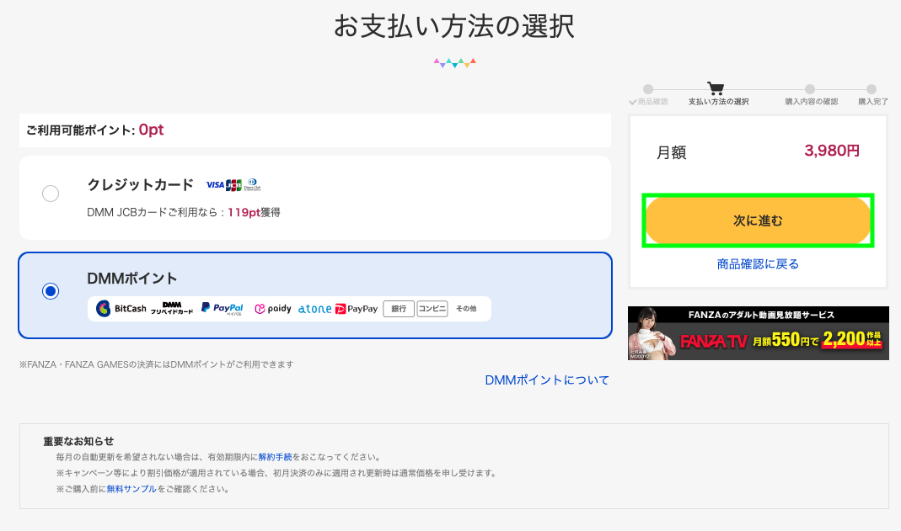Viewport: 901px width, 531px height.
Task: Open the 解約手続 cancellation link
Action: [x=275, y=457]
